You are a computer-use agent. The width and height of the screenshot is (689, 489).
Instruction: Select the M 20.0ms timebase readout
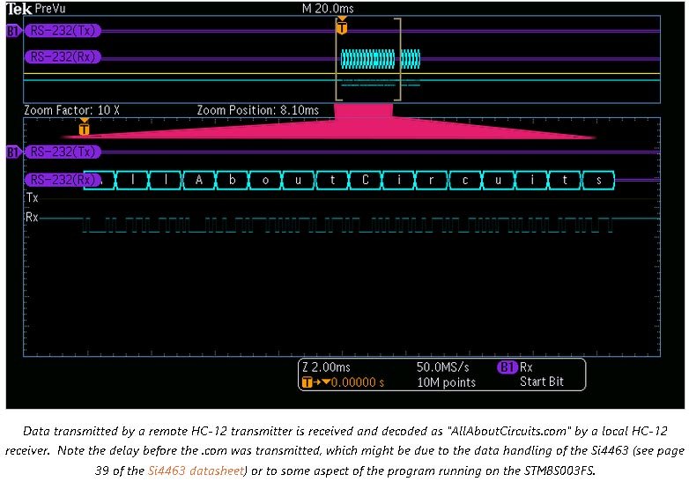328,8
